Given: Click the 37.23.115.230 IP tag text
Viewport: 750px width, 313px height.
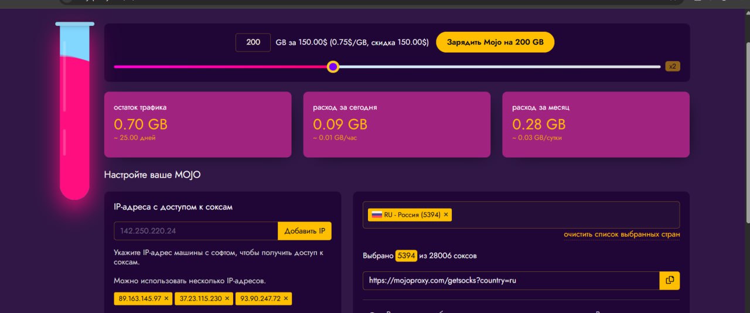Looking at the screenshot, I should point(201,298).
